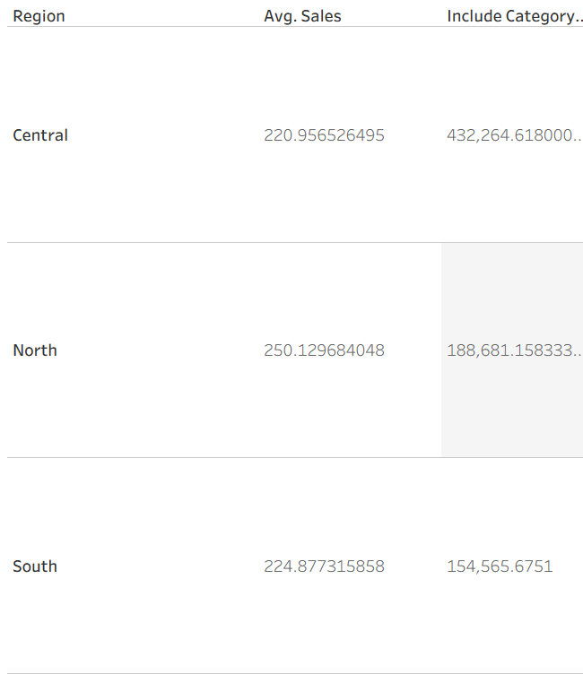Click the bottom border below the South row
Viewport: 583px width, 674px height.
point(294,673)
